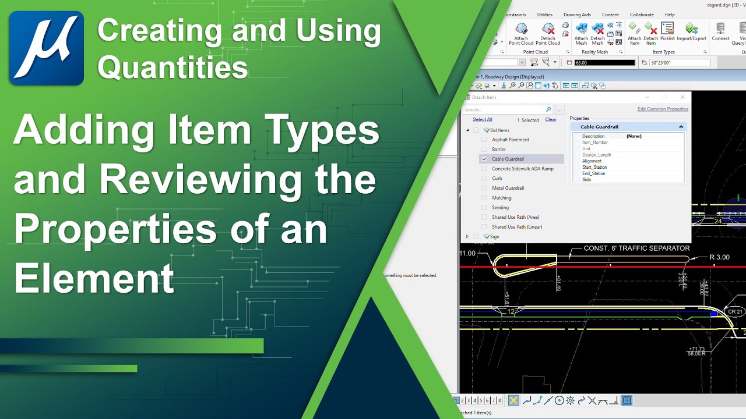Open the view attributes dropdown arrow

click(494, 86)
